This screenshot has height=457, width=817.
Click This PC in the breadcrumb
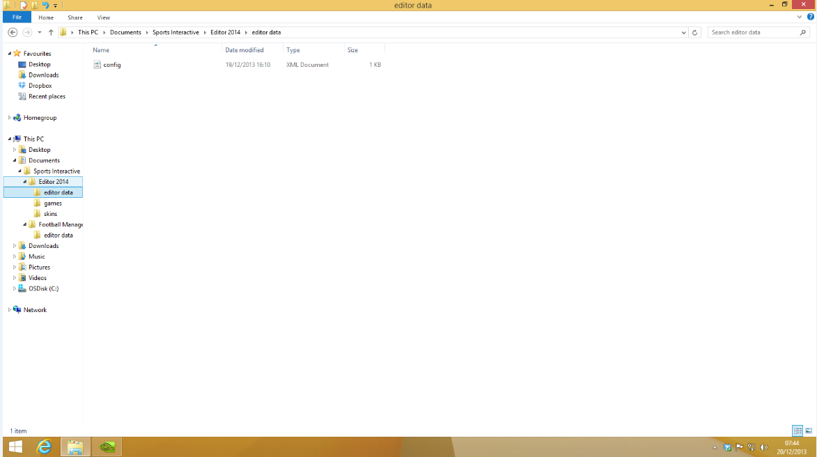88,32
